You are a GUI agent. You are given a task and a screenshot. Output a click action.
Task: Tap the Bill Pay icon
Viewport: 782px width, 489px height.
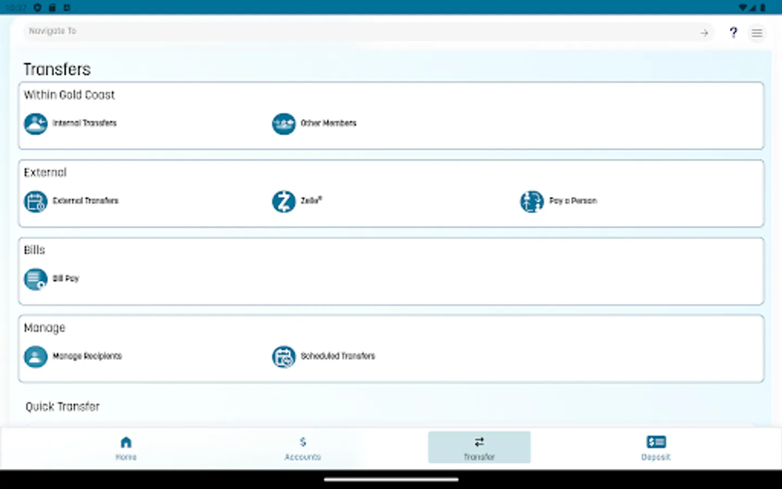(35, 279)
